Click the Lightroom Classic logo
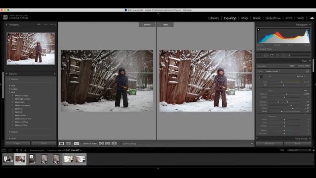 pos(5,17)
